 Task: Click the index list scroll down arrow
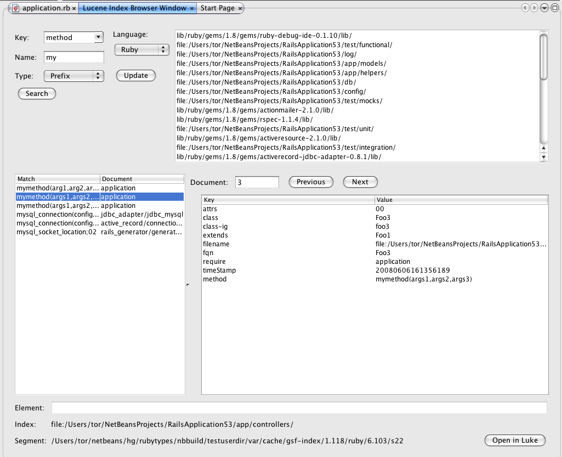(x=544, y=157)
